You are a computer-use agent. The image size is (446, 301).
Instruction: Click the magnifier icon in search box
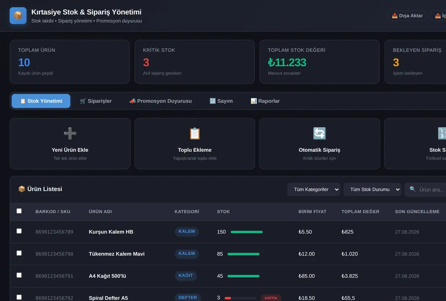point(413,189)
